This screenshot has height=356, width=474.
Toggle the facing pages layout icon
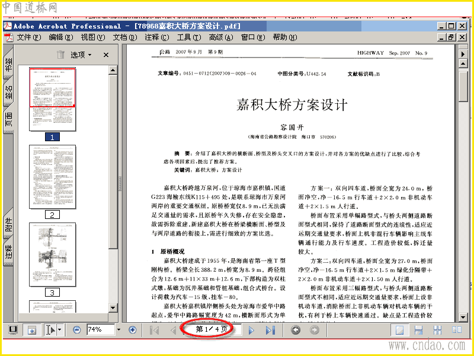456,330
